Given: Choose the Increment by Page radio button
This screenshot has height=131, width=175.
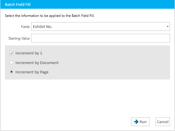Looking at the screenshot, I should pyautogui.click(x=11, y=72).
